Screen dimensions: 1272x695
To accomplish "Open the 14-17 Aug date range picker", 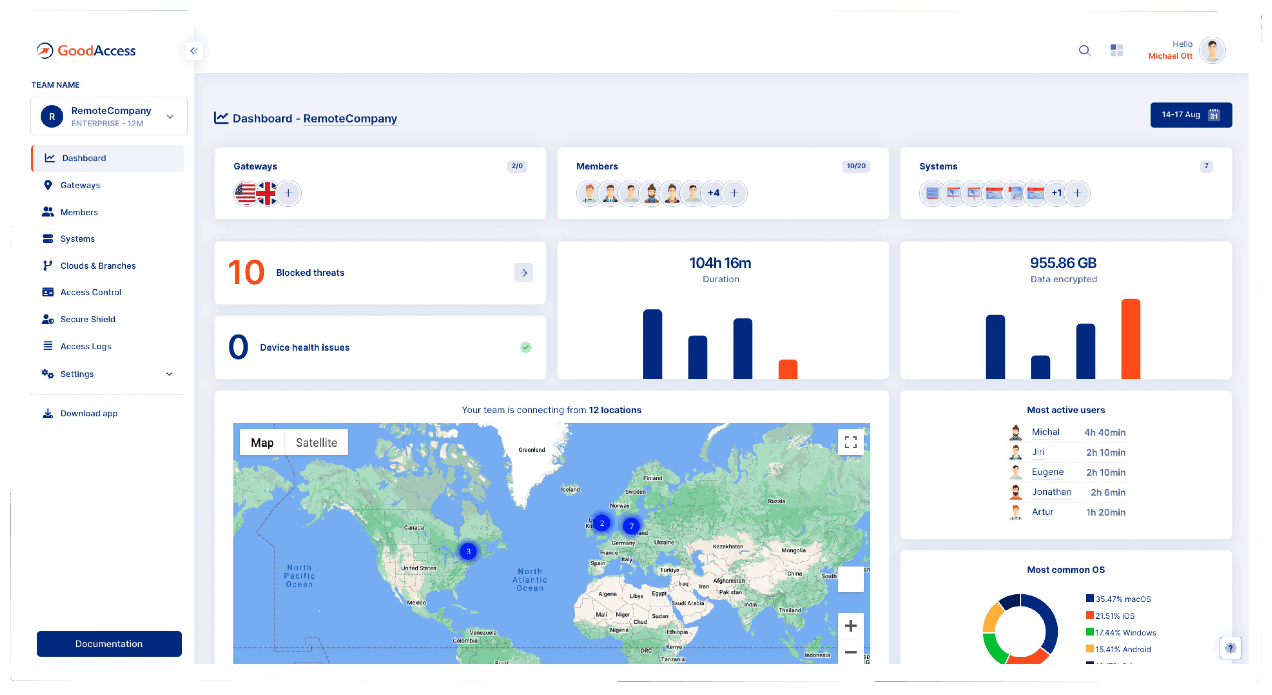I will coord(1191,115).
